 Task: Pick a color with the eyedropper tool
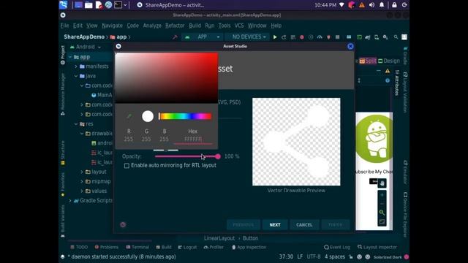(x=129, y=116)
